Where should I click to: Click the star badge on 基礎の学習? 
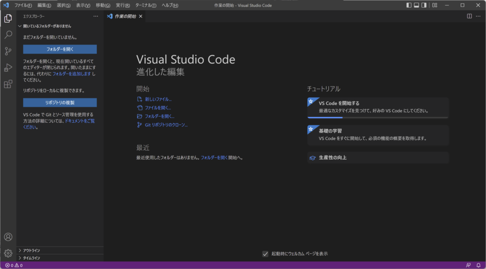point(310,129)
